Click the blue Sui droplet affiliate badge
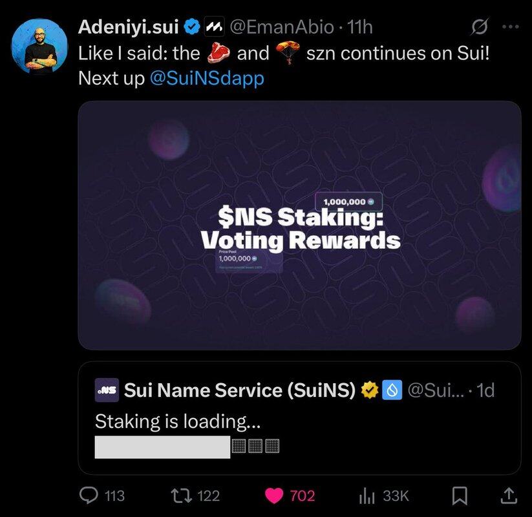Screen dimensions: 532x517 (392, 390)
